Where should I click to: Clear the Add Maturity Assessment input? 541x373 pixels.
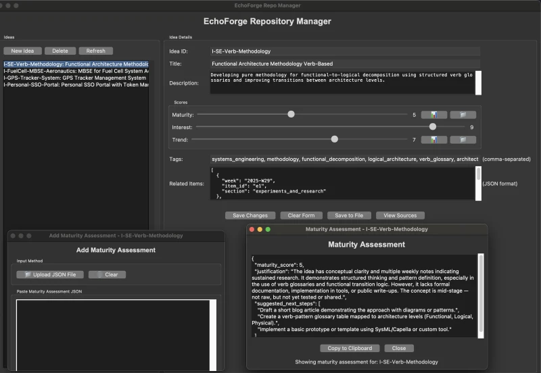pos(107,274)
